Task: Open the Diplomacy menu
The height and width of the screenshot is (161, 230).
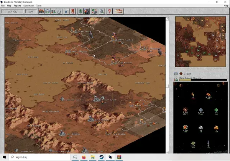Action: click(x=28, y=6)
